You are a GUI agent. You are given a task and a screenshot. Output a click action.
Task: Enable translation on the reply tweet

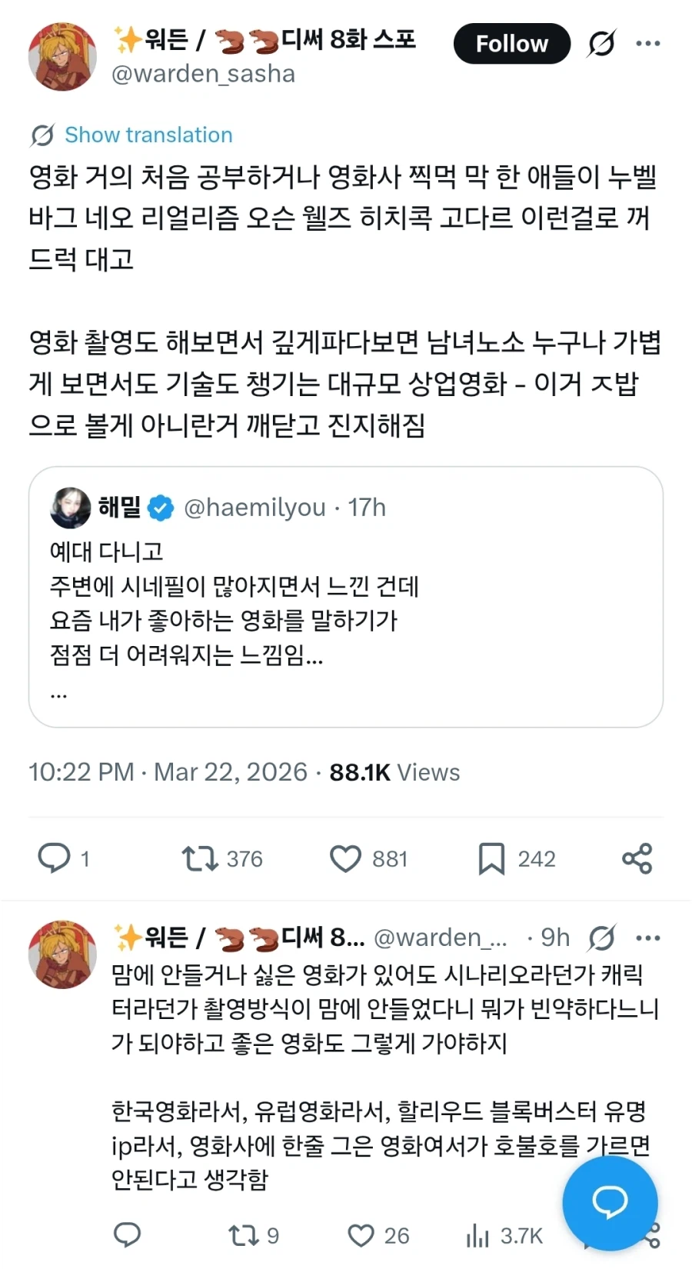601,938
